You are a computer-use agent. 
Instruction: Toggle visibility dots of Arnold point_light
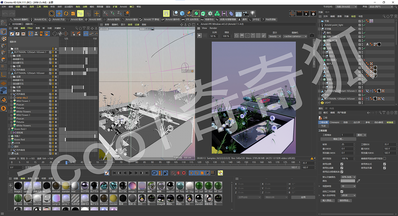click(x=362, y=25)
